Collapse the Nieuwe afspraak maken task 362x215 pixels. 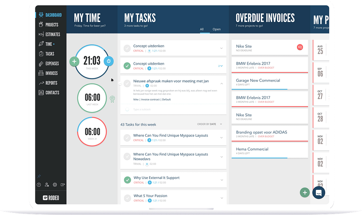221,84
